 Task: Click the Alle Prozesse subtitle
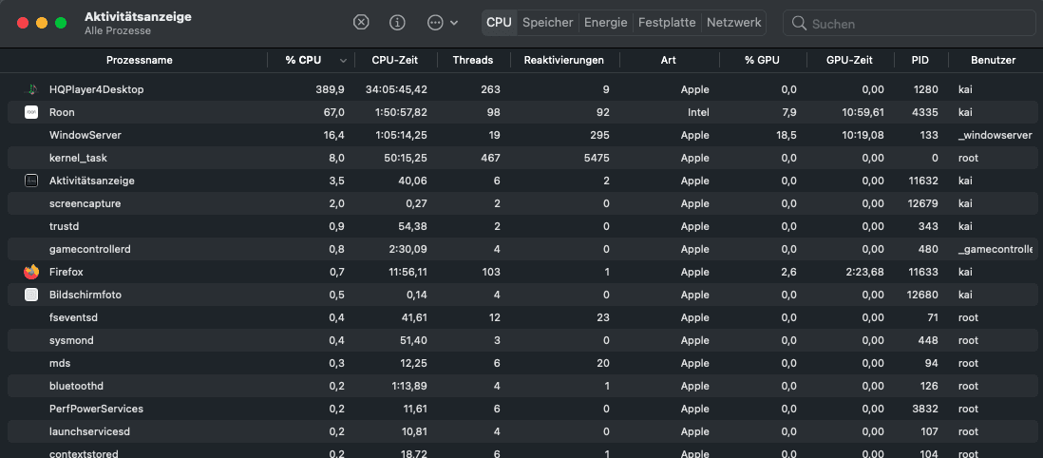point(118,30)
